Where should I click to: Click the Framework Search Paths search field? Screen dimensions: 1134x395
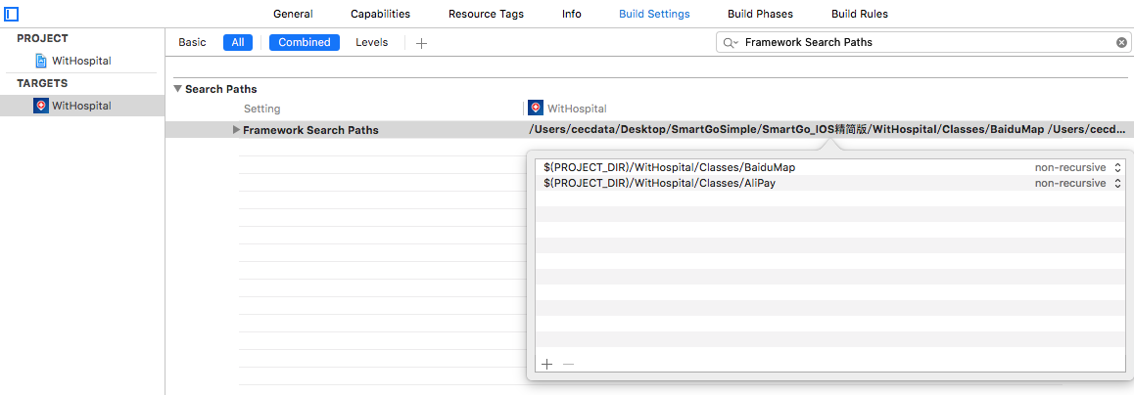click(923, 43)
